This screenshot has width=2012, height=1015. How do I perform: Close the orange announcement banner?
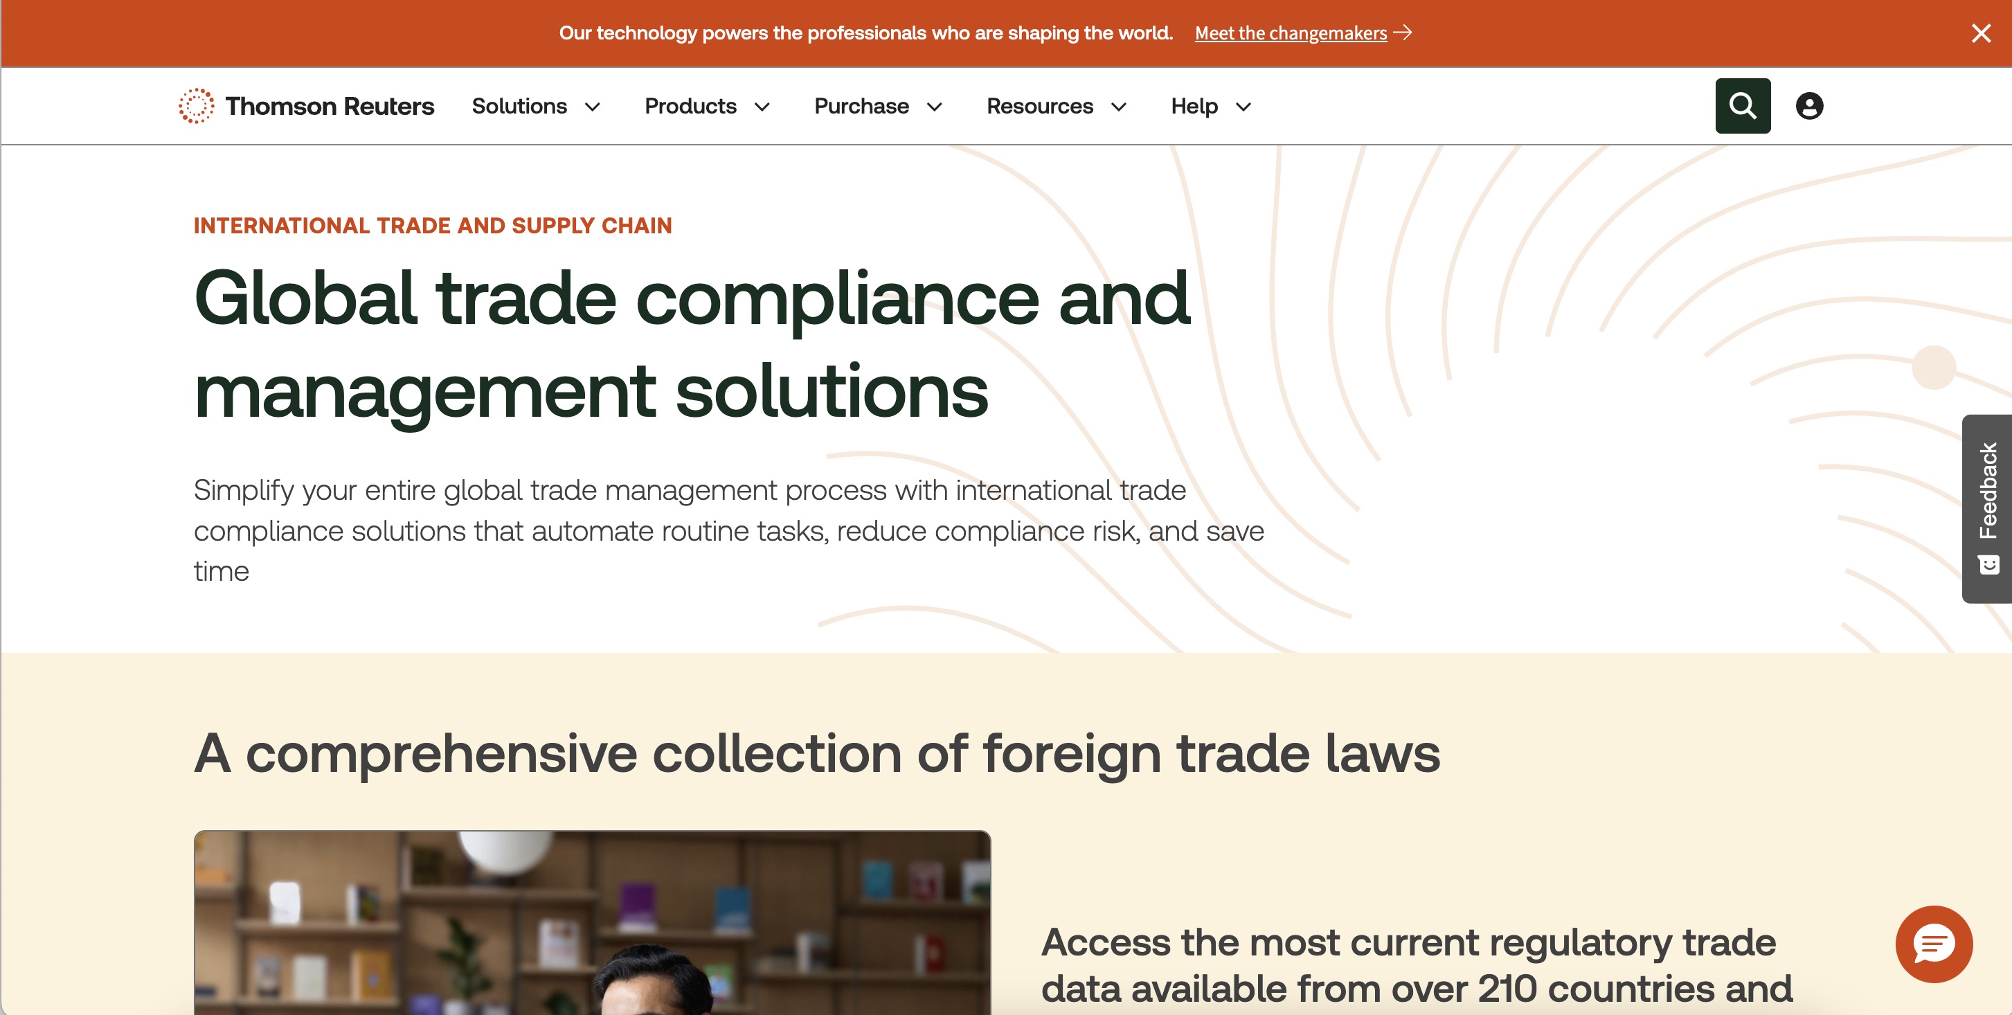(1981, 33)
